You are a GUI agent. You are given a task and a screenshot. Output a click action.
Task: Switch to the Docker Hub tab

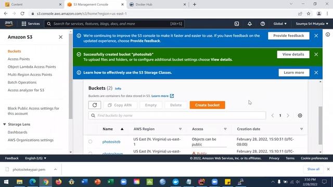click(157, 5)
